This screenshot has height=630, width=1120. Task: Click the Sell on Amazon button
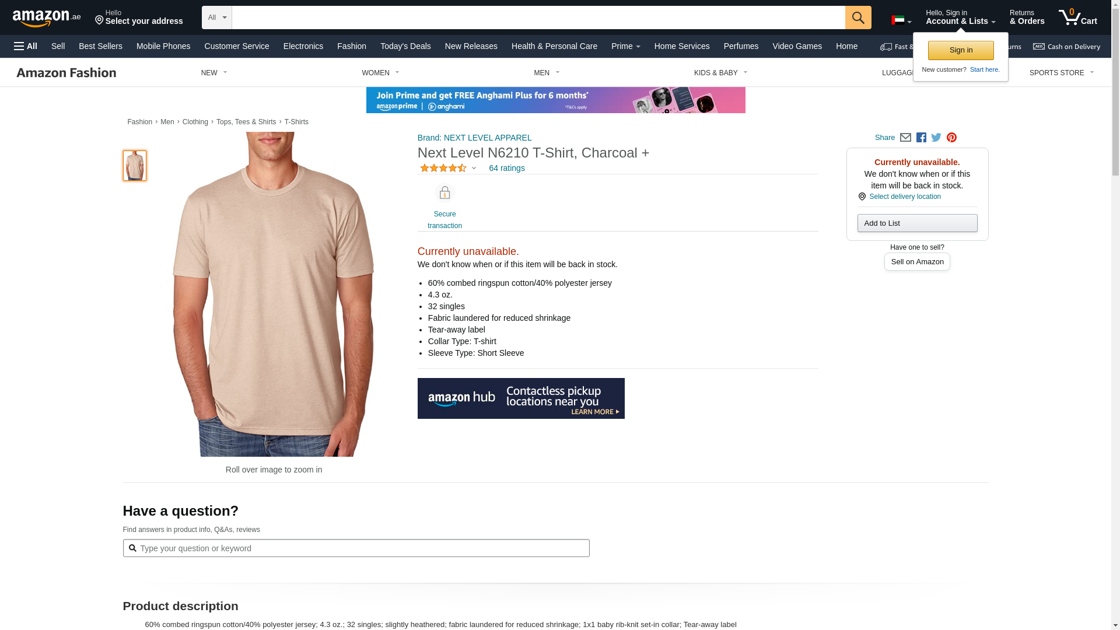pos(917,262)
